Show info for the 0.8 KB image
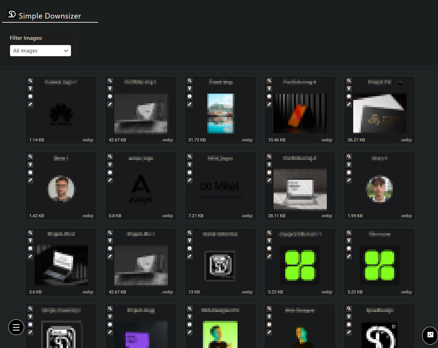The width and height of the screenshot is (438, 348). point(110,172)
